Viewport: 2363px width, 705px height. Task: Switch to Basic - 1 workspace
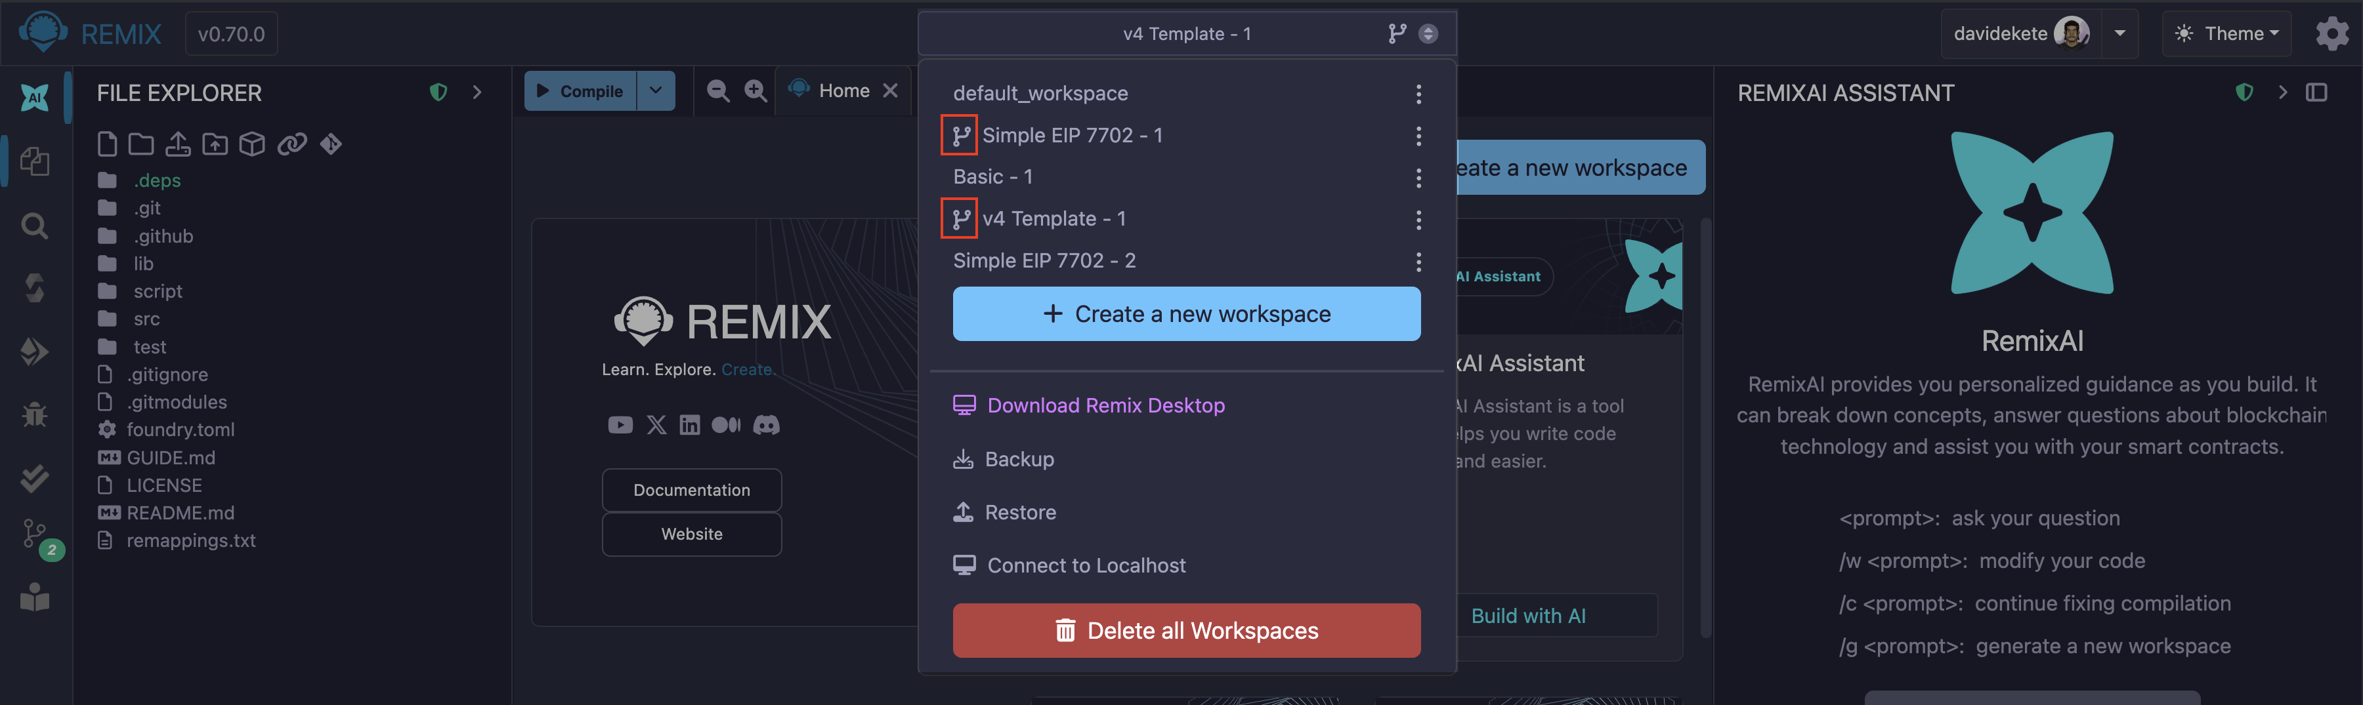[992, 177]
